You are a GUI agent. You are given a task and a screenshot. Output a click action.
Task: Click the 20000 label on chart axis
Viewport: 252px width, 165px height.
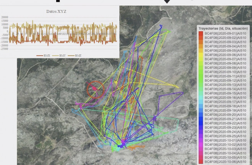pos(5,17)
